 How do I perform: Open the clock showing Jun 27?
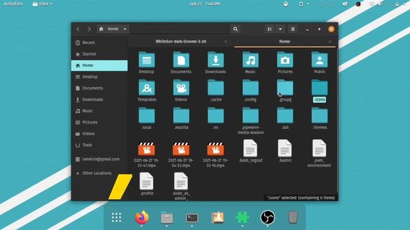click(x=205, y=4)
